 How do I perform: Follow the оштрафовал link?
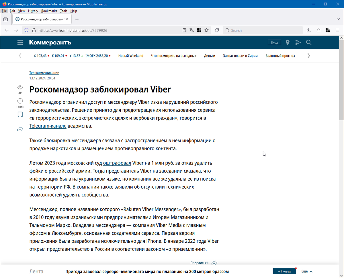pyautogui.click(x=117, y=163)
